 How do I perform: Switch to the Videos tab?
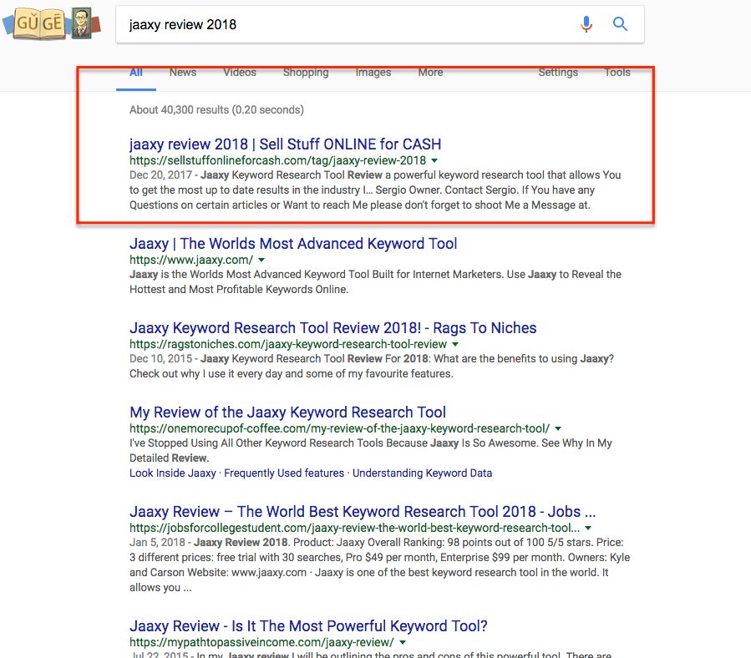click(x=240, y=73)
